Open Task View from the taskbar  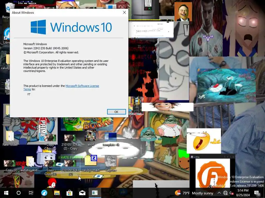pyautogui.click(x=31, y=193)
